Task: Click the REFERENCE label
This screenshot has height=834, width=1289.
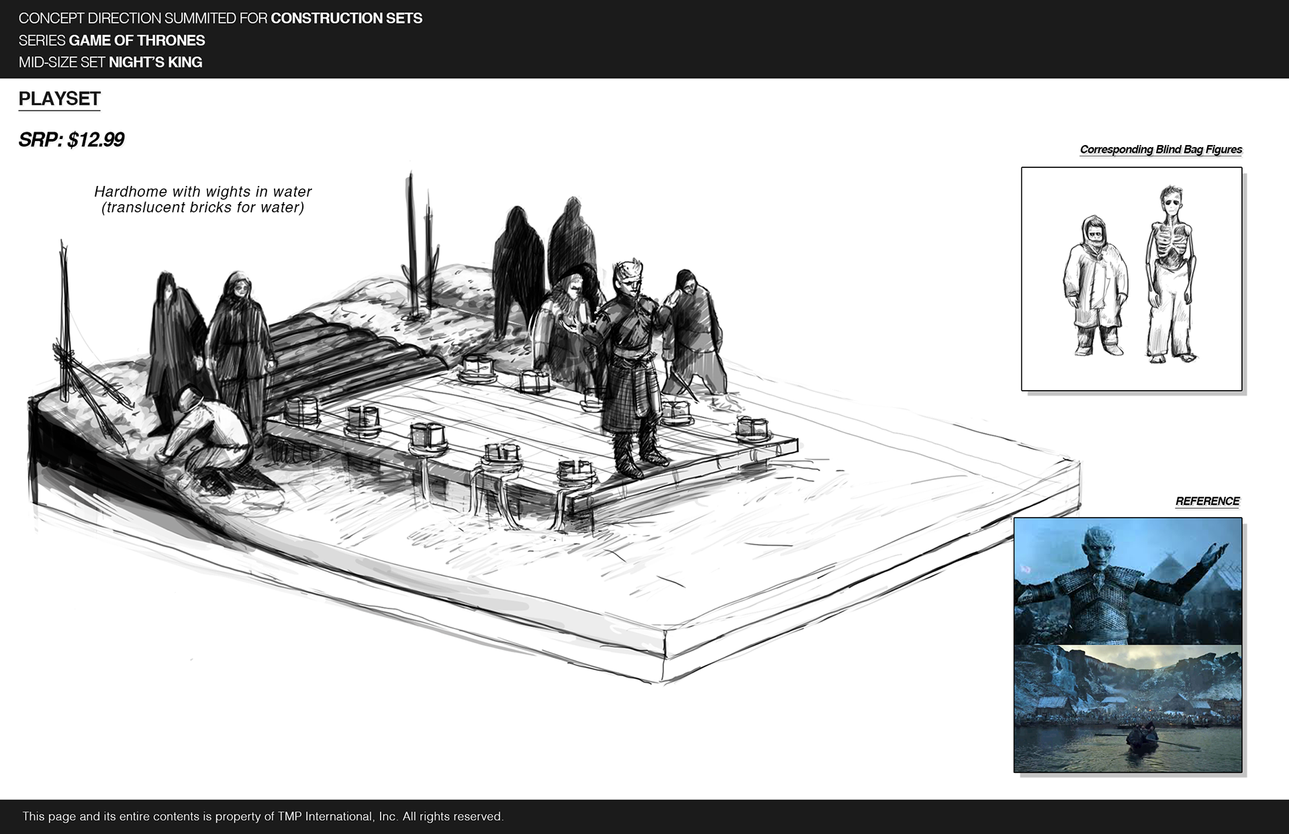Action: pos(1207,501)
